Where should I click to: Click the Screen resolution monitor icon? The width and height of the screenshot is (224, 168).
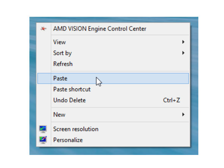click(x=43, y=129)
